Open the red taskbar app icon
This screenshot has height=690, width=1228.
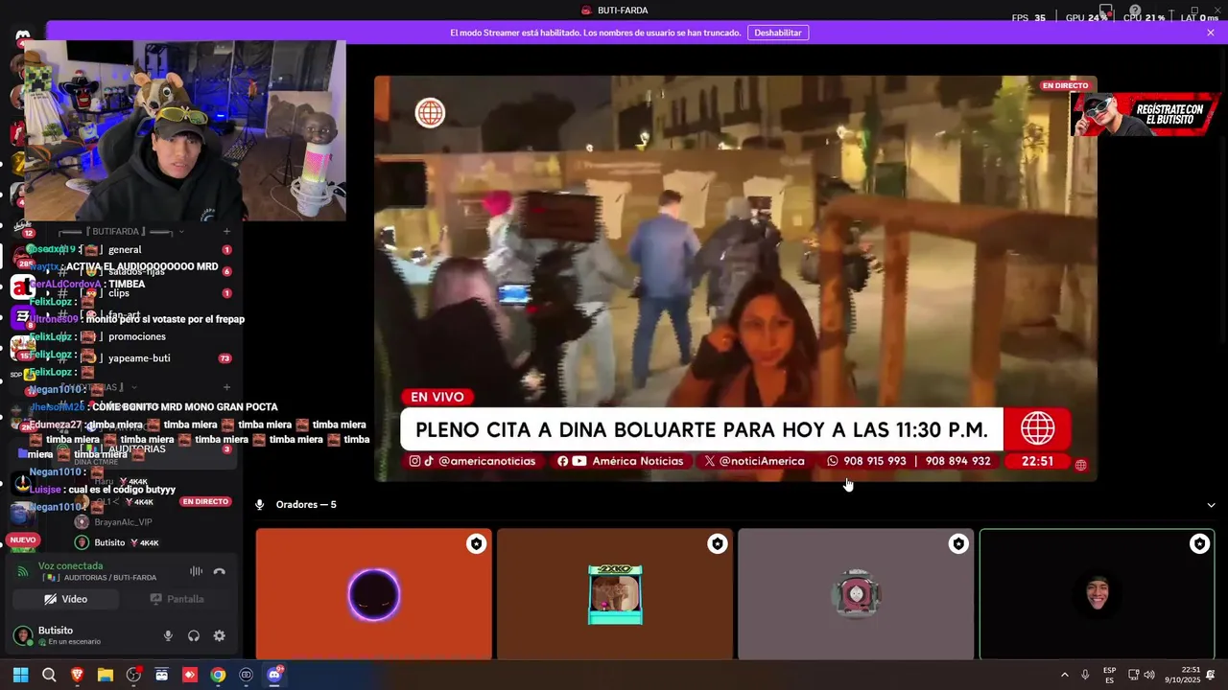tap(190, 675)
